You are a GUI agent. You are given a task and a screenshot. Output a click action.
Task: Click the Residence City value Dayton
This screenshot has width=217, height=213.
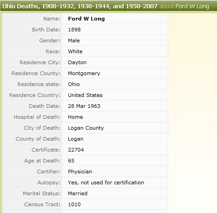coord(77,63)
